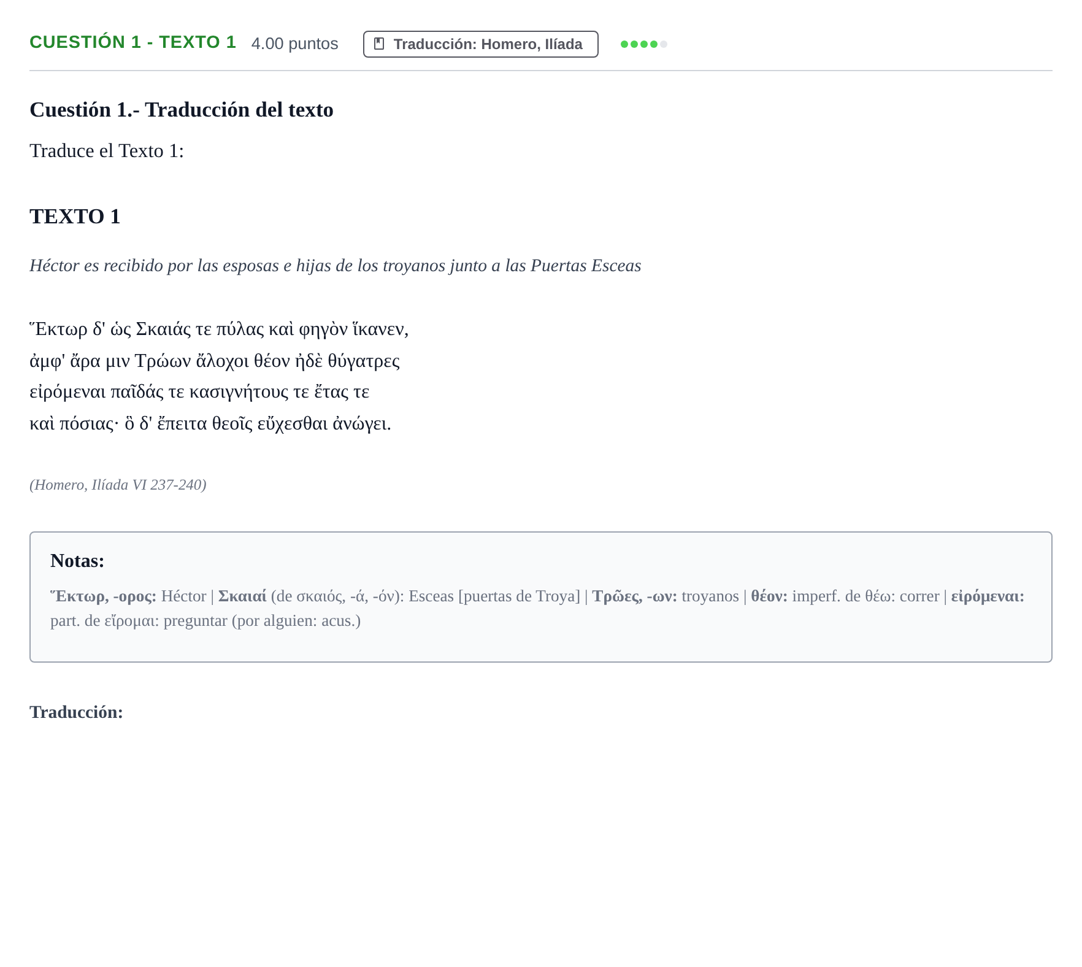Click the note term 'Σκαιαί'
This screenshot has height=967, width=1082.
point(242,596)
